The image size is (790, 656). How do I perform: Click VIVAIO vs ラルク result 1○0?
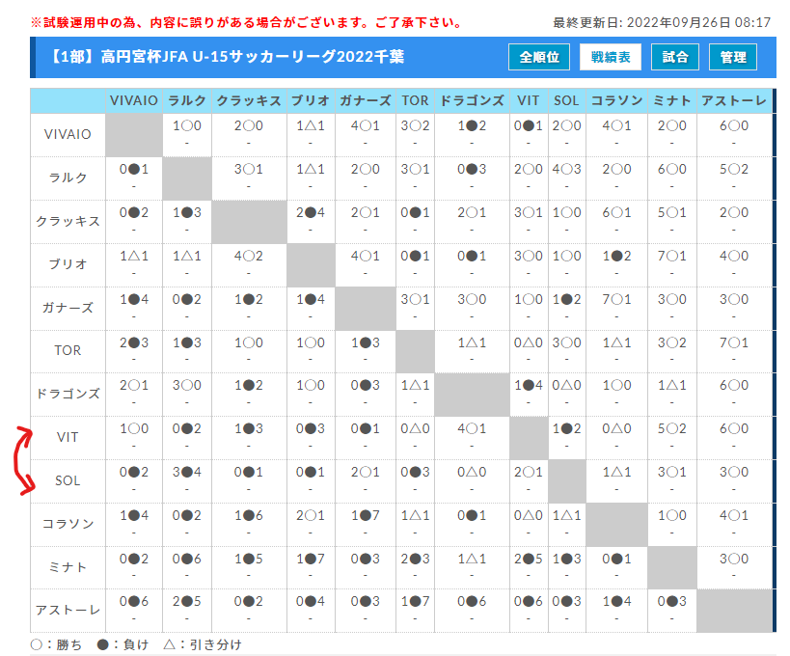tap(187, 126)
